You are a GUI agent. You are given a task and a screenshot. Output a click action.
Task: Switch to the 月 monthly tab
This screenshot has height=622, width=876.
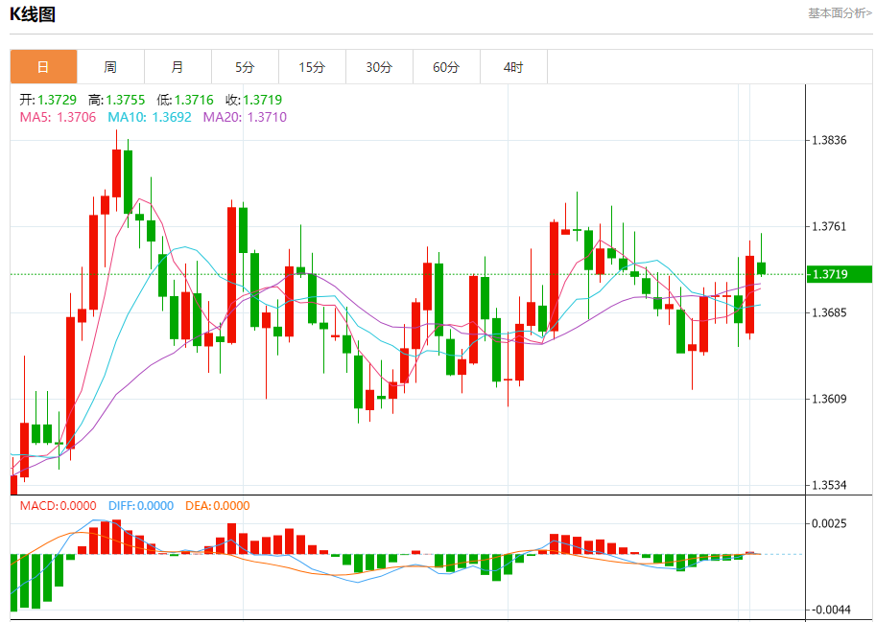click(x=178, y=67)
